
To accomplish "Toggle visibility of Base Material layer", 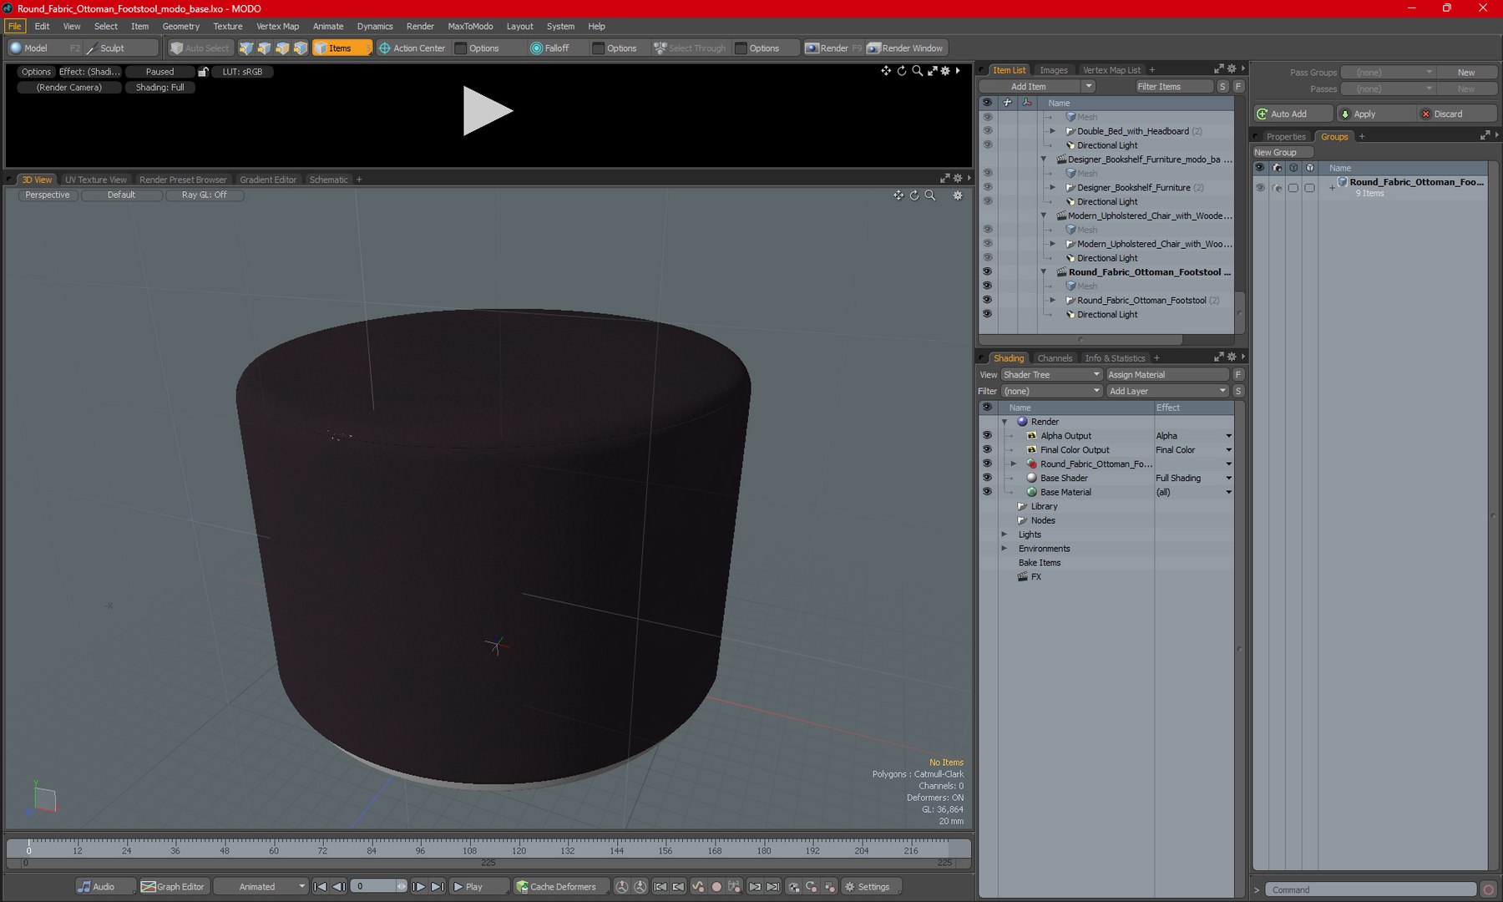I will (x=987, y=492).
